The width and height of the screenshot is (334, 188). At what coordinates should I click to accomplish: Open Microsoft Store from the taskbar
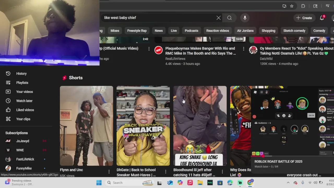220,183
